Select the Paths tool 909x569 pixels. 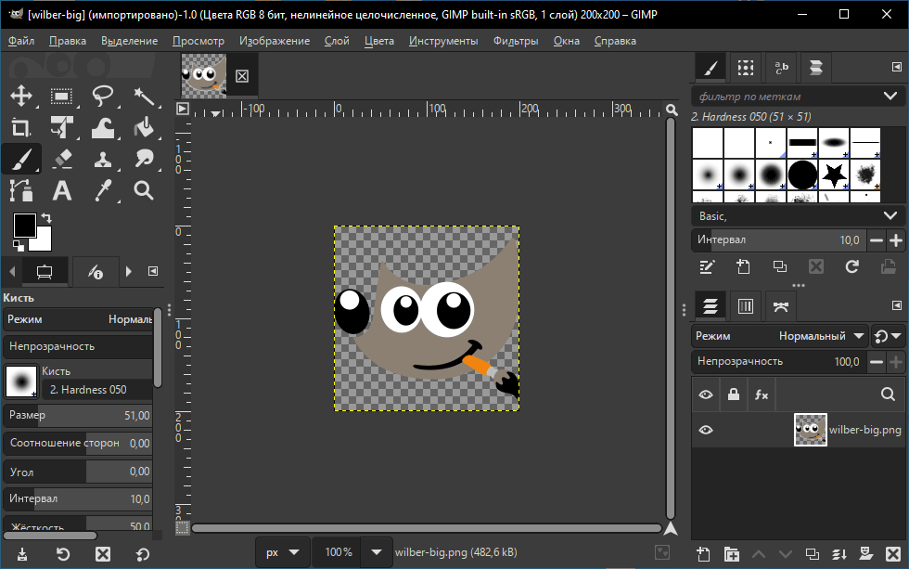(21, 190)
